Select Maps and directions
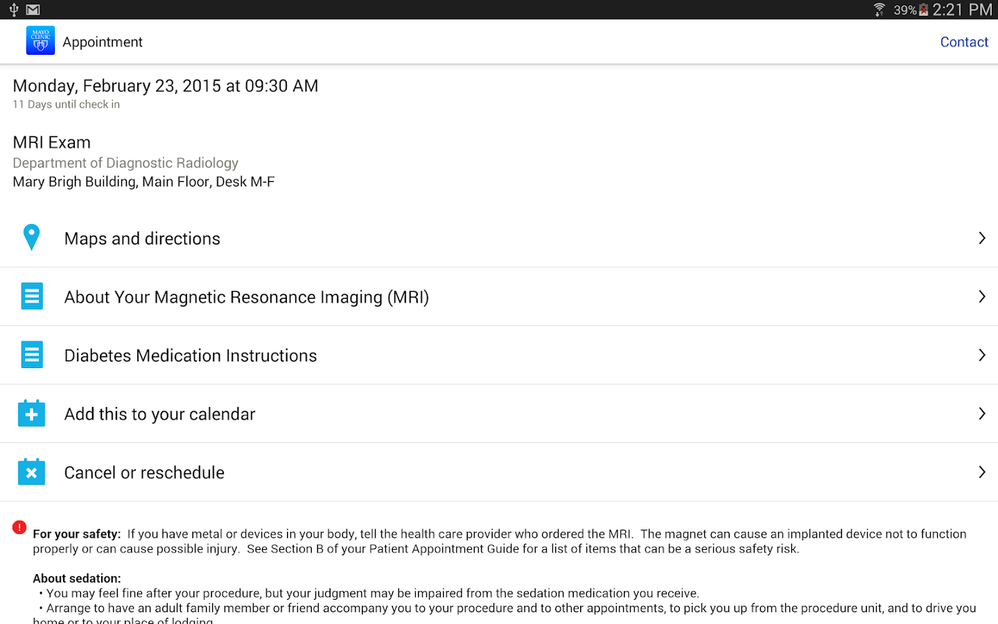The height and width of the screenshot is (624, 998). [142, 239]
